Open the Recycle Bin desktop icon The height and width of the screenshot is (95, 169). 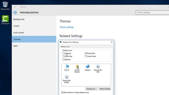(5, 6)
